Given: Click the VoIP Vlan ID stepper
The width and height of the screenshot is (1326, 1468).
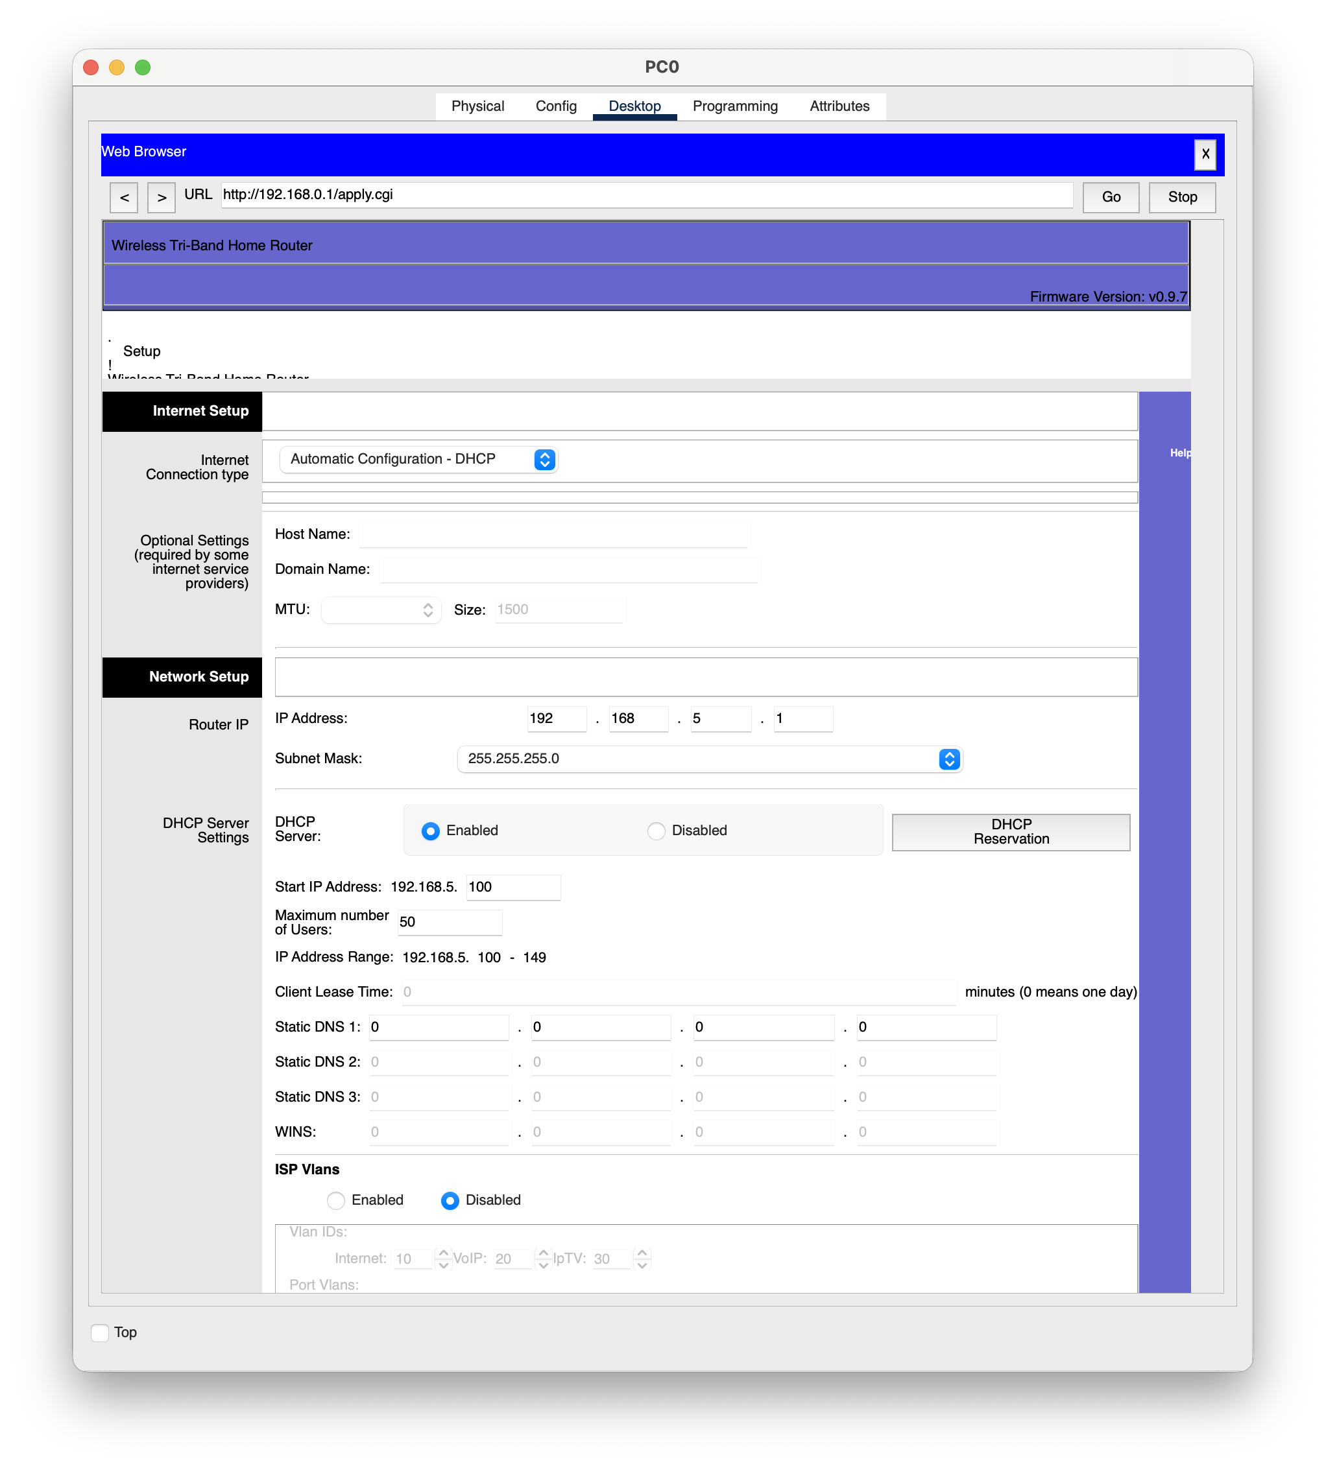Looking at the screenshot, I should (543, 1259).
